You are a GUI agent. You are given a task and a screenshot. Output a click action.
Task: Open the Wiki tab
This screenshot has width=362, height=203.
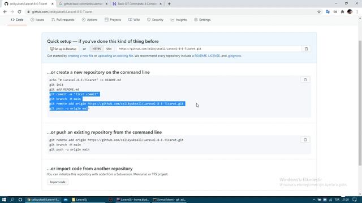coord(134,20)
